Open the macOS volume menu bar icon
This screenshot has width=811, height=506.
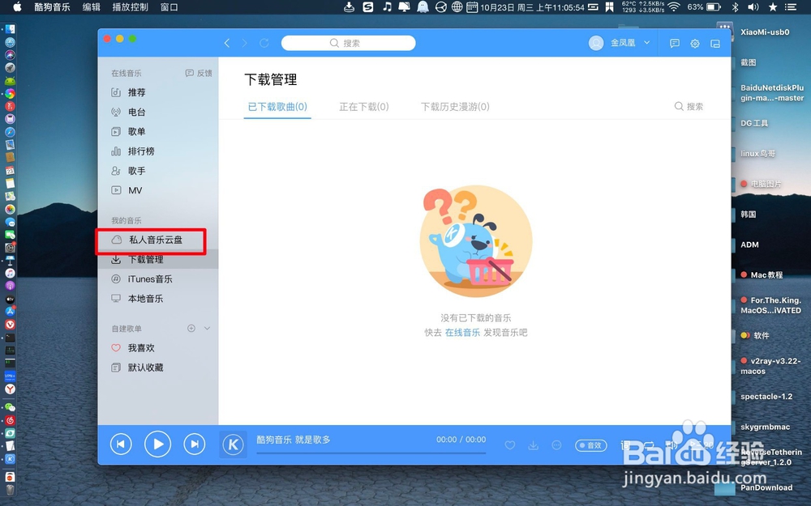753,7
